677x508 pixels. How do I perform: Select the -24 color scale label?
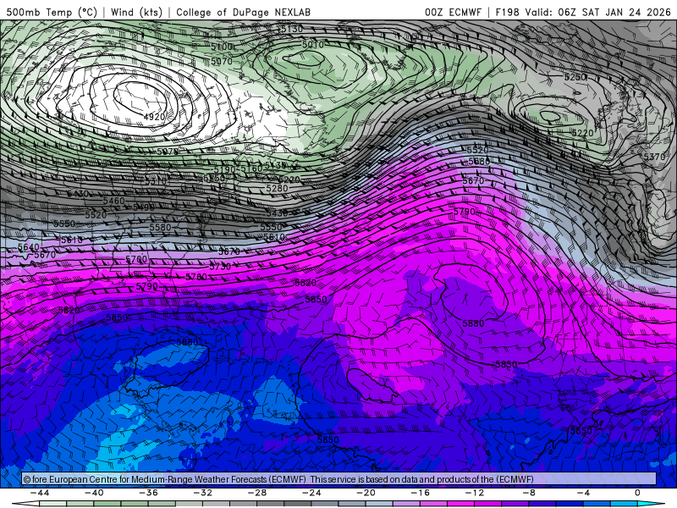point(311,493)
